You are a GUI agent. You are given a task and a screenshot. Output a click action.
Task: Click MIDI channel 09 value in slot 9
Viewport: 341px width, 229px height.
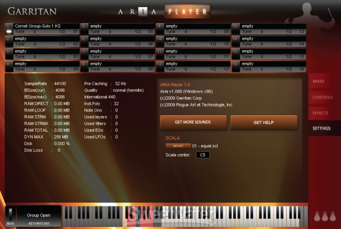(226, 32)
